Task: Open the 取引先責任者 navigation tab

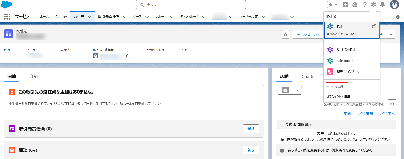Action: click(x=109, y=17)
